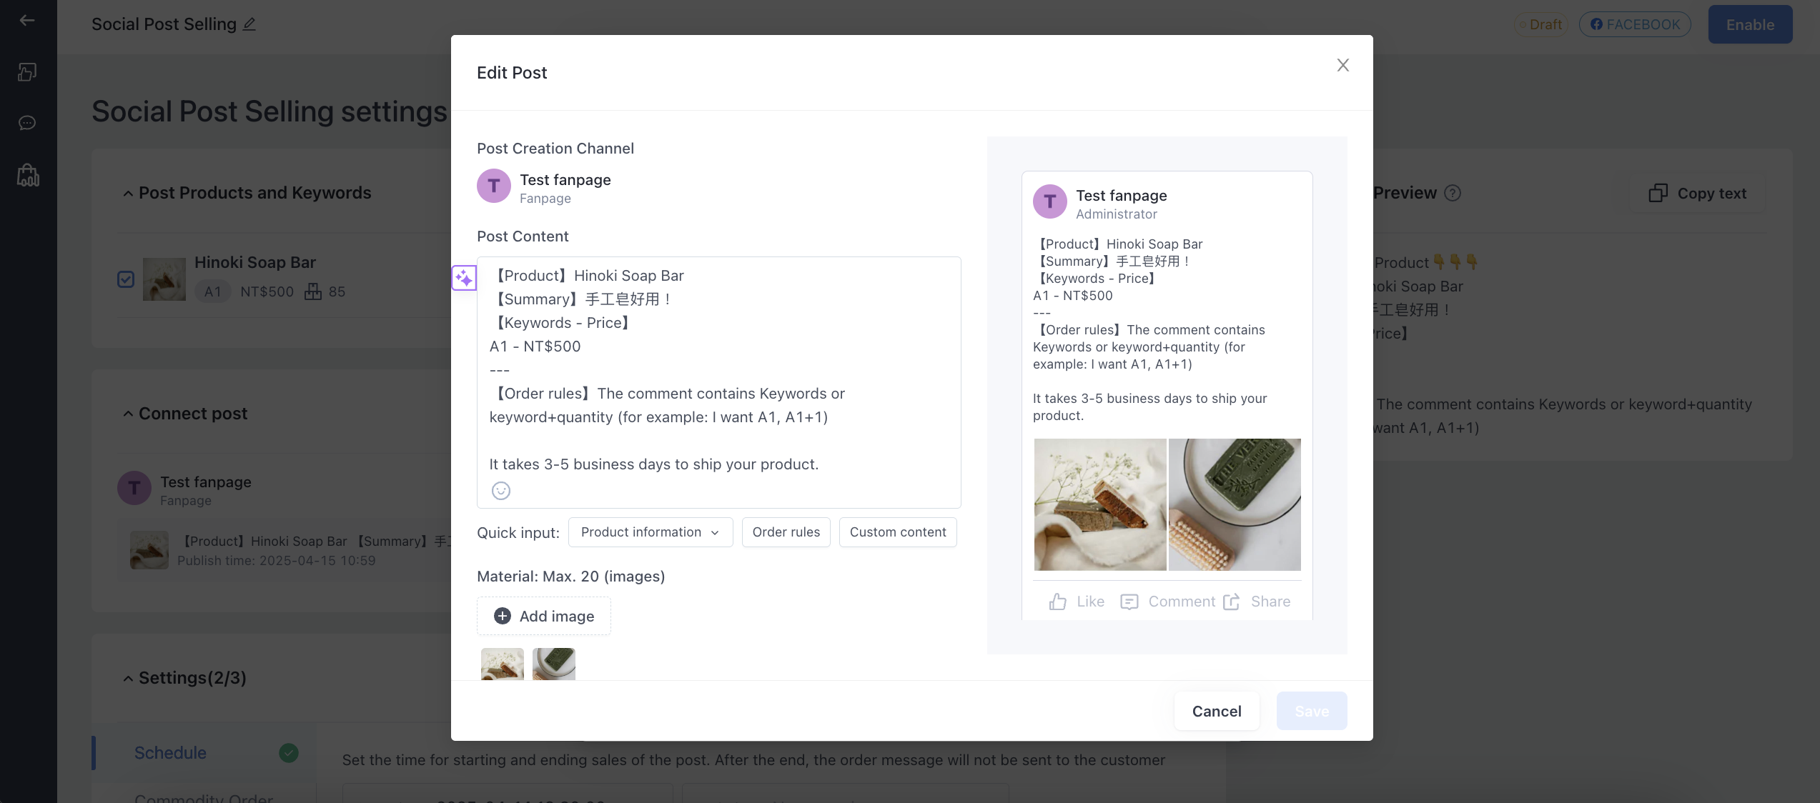Click the edit pencil next to title
Viewport: 1820px width, 803px height.
pyautogui.click(x=249, y=24)
